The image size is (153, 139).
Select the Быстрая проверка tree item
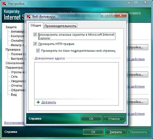click(x=17, y=59)
